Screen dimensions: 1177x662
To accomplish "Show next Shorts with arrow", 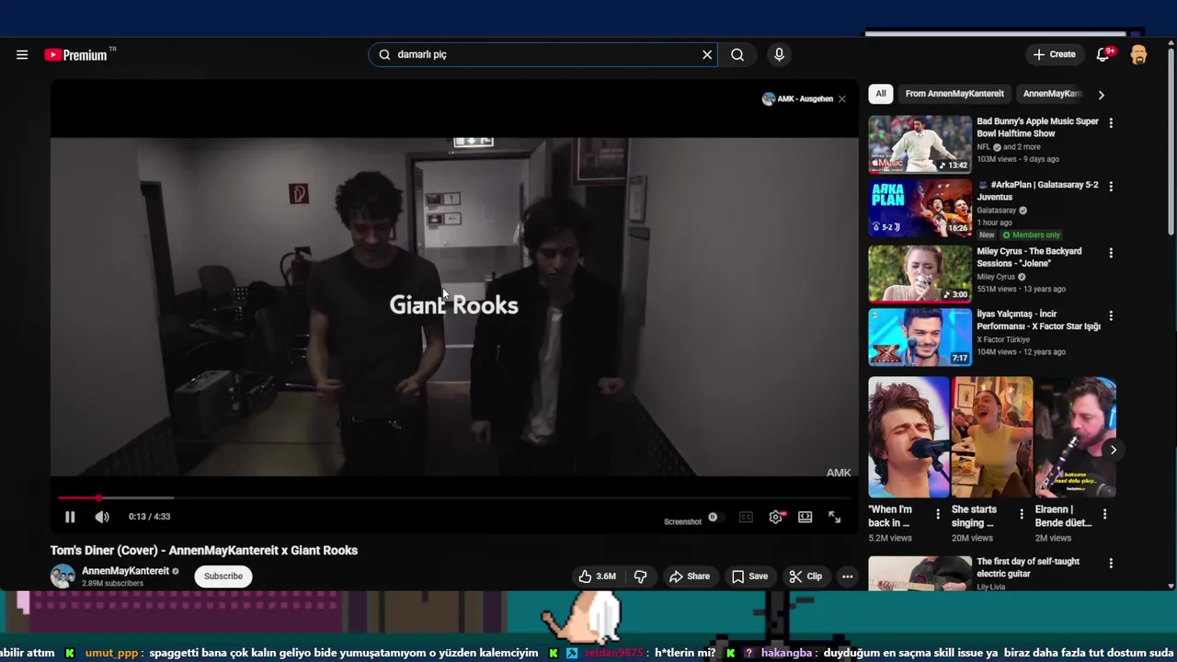I will pyautogui.click(x=1113, y=450).
